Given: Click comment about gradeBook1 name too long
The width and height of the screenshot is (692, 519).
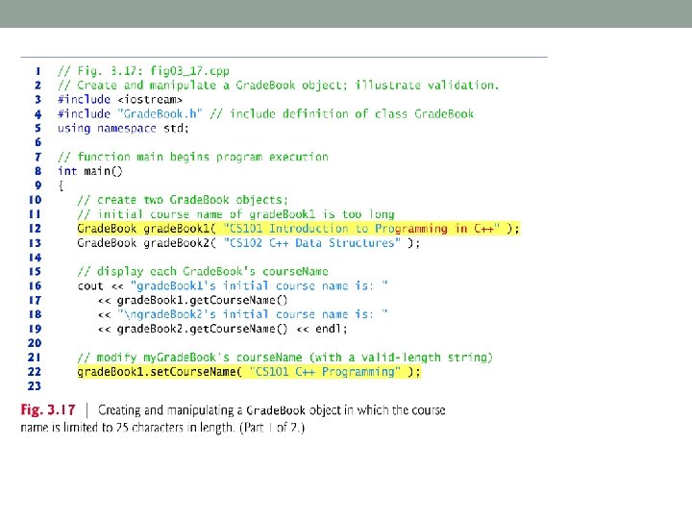Looking at the screenshot, I should coord(236,214).
